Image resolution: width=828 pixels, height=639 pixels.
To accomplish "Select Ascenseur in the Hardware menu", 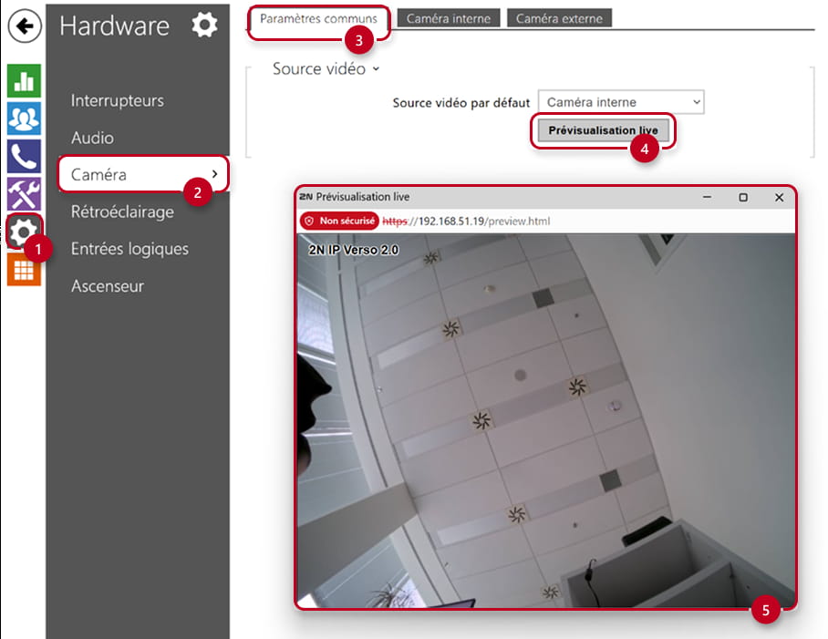I will pos(108,286).
